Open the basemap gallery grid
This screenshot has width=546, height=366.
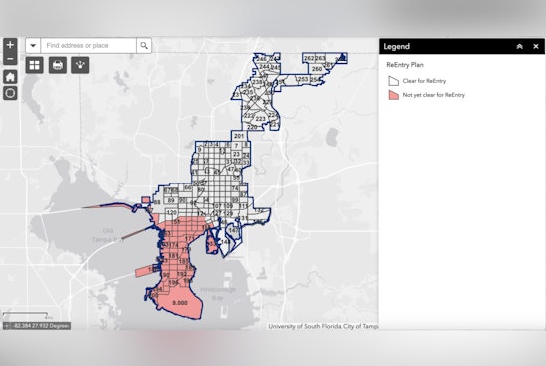[35, 65]
